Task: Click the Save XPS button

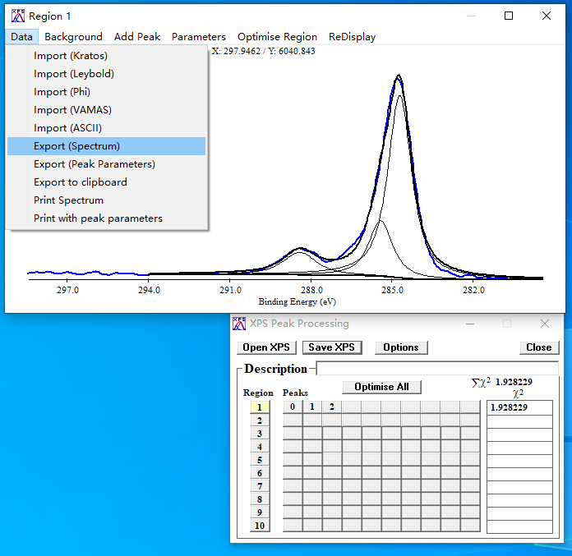Action: point(332,347)
